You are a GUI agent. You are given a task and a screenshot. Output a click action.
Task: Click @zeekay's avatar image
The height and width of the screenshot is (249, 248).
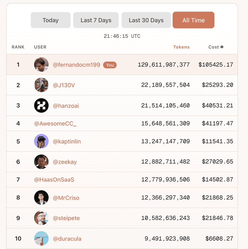(41, 162)
